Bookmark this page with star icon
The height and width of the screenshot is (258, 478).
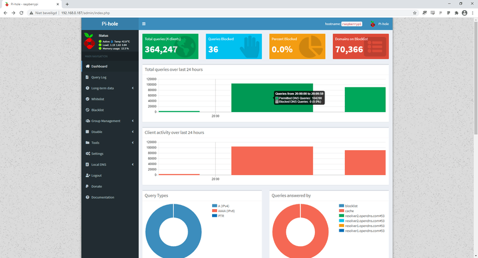[x=415, y=13]
